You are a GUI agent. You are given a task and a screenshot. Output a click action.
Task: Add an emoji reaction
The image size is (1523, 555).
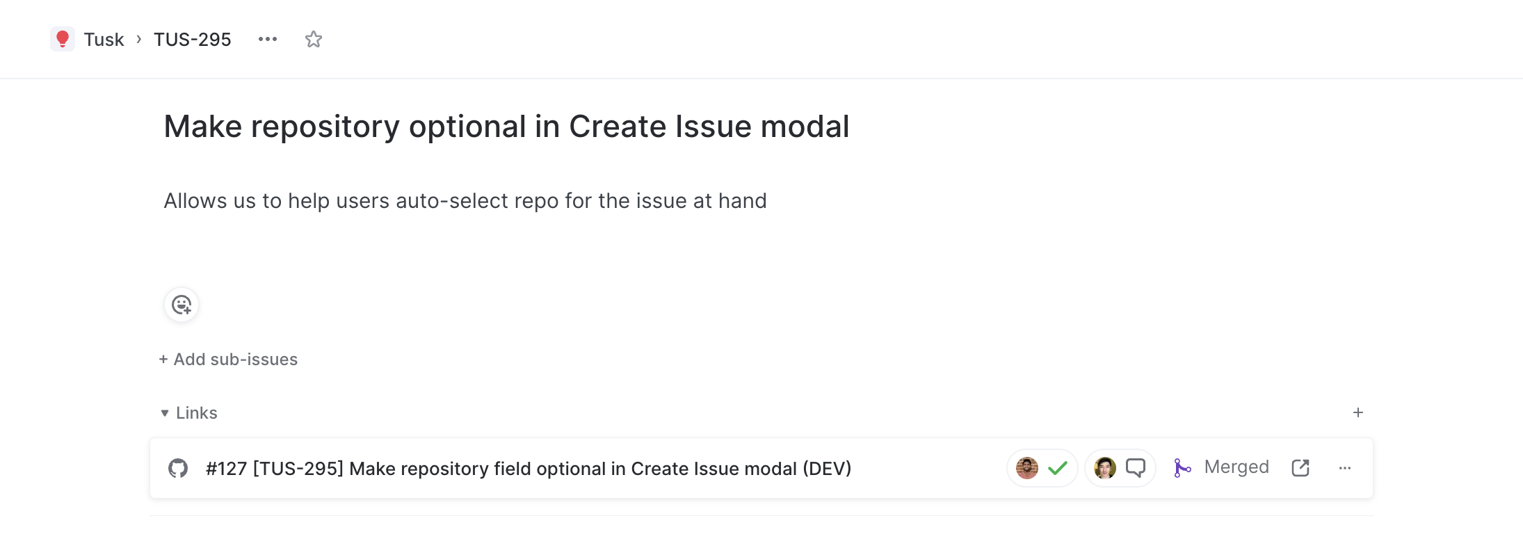[182, 305]
